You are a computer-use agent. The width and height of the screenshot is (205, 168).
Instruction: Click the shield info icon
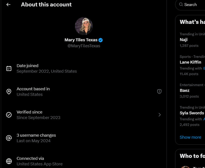click(159, 91)
